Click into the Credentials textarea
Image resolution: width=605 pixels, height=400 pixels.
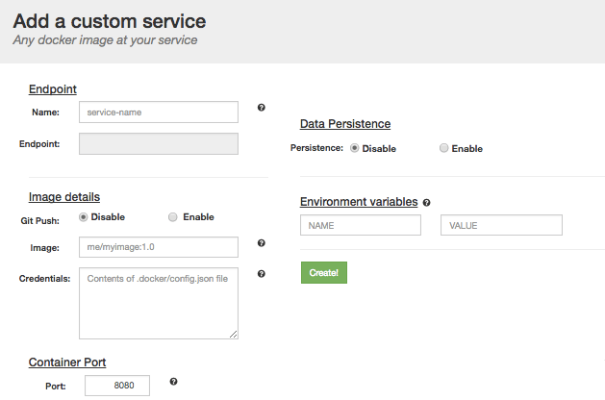tap(159, 304)
